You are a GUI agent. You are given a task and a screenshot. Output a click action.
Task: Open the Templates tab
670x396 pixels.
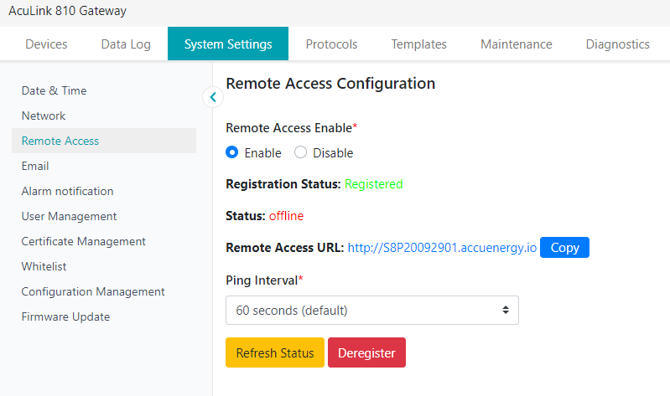[x=418, y=44]
